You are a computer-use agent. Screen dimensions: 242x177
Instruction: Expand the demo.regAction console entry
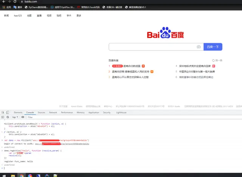pos(2,151)
